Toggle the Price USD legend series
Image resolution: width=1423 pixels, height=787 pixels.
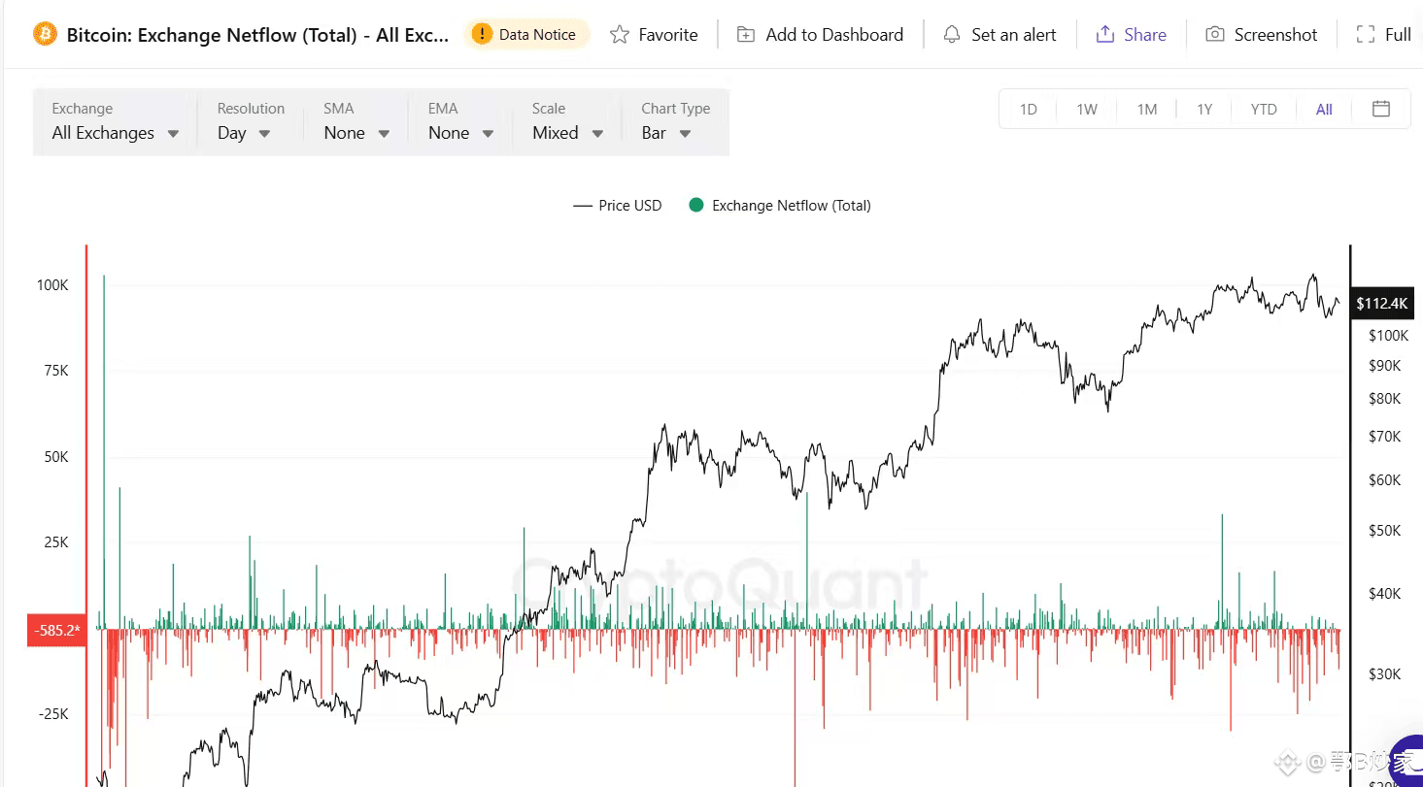pos(618,206)
